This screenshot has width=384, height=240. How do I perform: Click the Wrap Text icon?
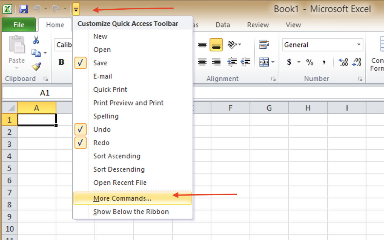coord(264,45)
